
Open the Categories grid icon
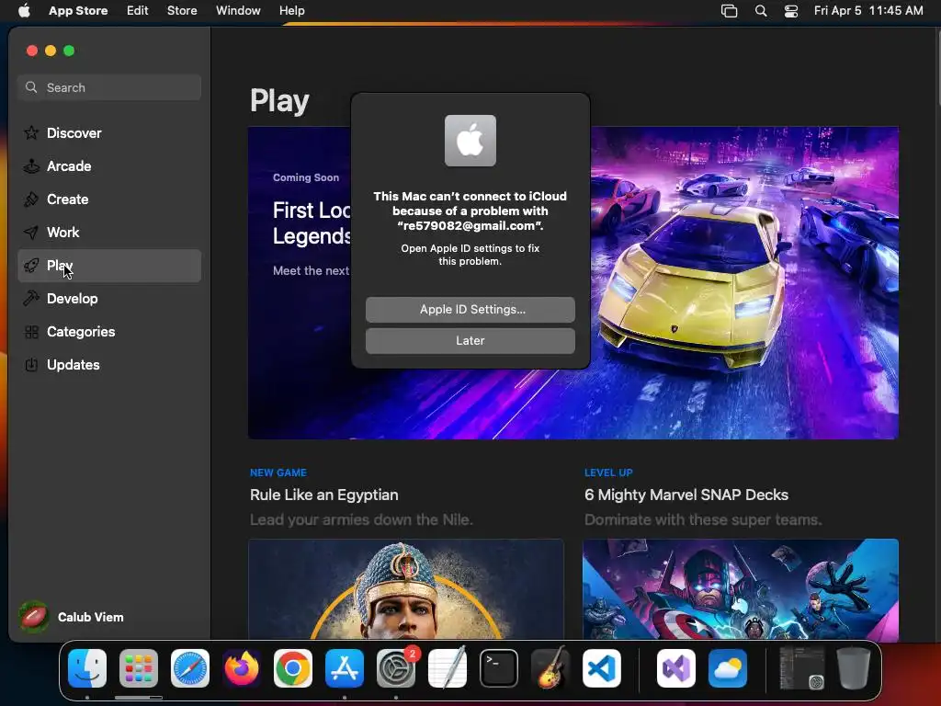(x=31, y=331)
